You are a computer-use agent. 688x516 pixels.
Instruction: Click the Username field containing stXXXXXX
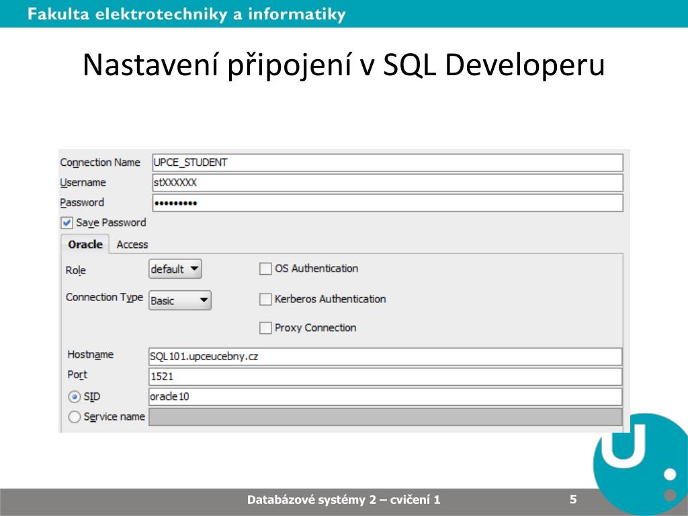(388, 183)
